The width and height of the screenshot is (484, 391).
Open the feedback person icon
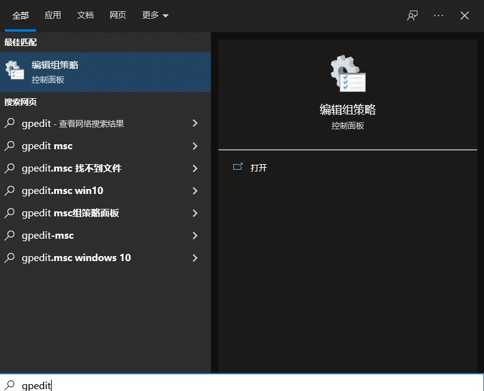pos(412,16)
